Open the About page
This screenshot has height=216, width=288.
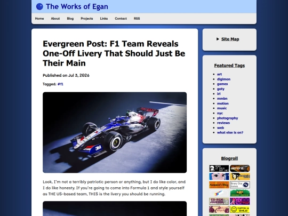(x=55, y=19)
